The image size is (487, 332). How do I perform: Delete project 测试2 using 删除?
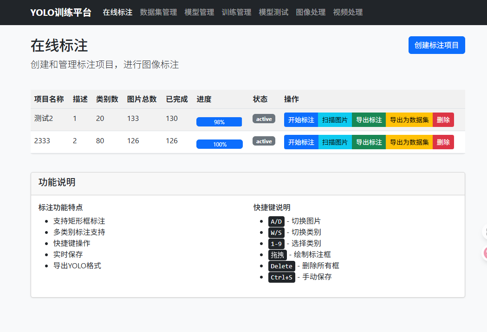coord(443,120)
